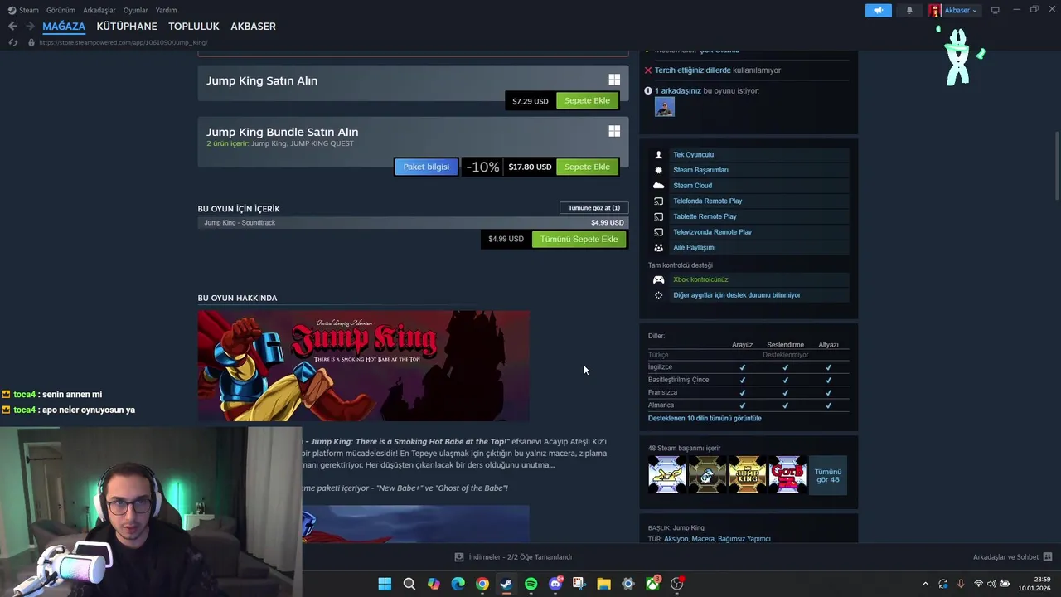This screenshot has height=597, width=1061.
Task: Open the Aksiyon genre link
Action: tap(676, 539)
